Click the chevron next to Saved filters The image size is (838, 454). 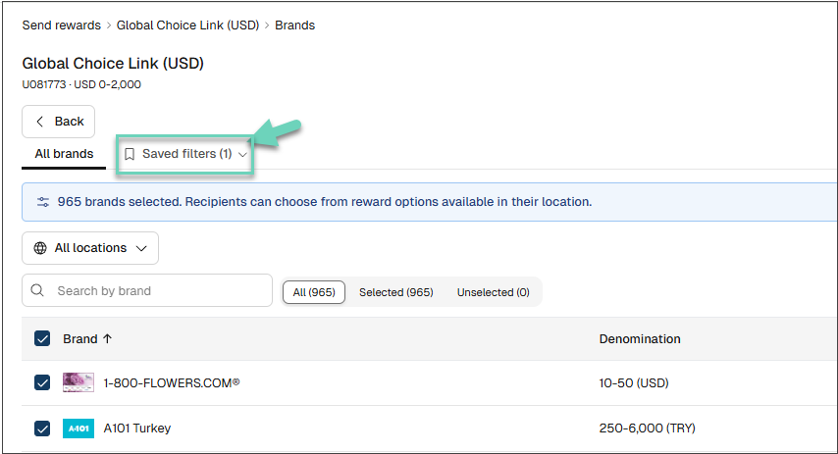242,154
